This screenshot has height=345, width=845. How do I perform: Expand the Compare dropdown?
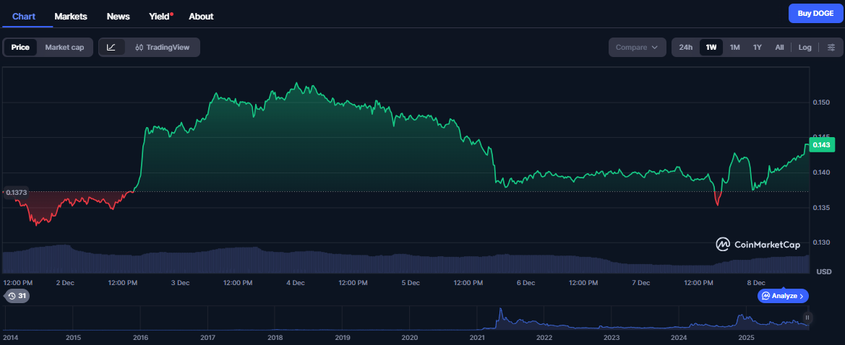pyautogui.click(x=636, y=48)
